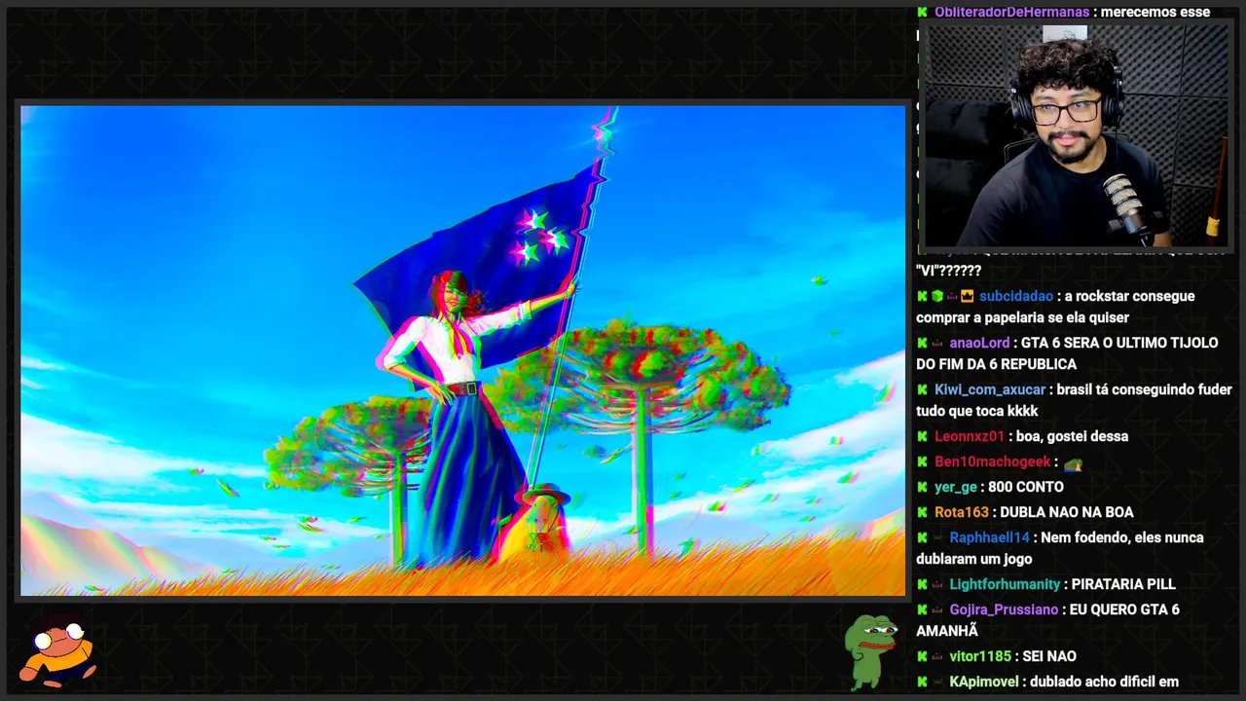Click the green K badge beside subcidadao

pyautogui.click(x=922, y=296)
